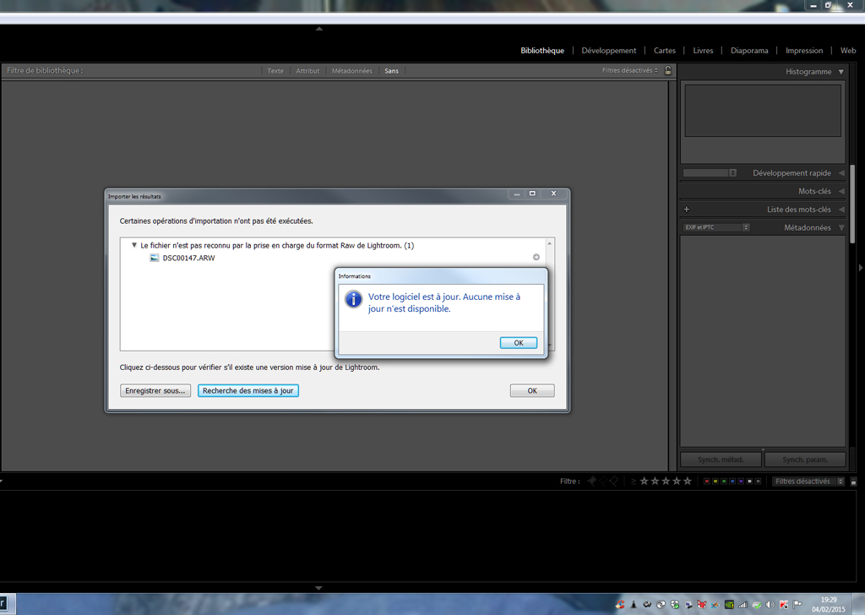
Task: Click the volume speaker tray icon
Action: 770,605
